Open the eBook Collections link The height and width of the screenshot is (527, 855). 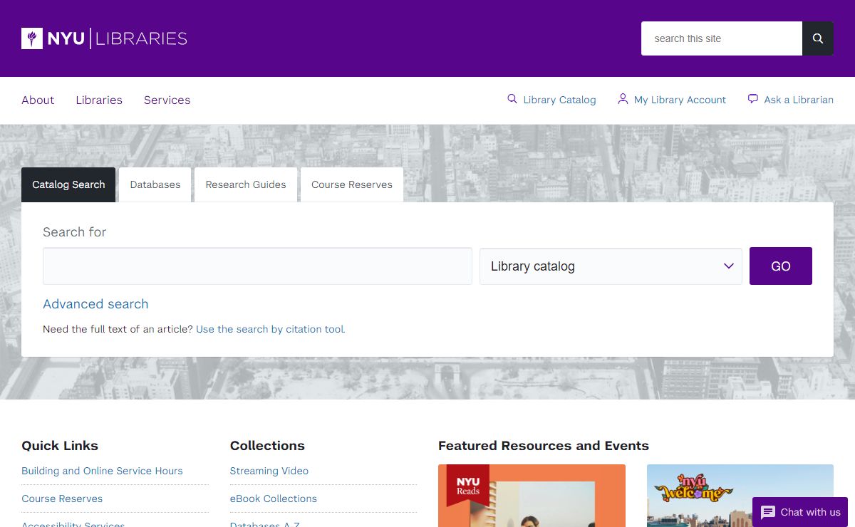click(x=274, y=499)
